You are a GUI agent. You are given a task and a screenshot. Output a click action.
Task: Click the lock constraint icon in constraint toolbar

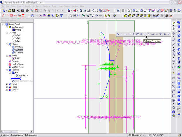tap(118, 34)
